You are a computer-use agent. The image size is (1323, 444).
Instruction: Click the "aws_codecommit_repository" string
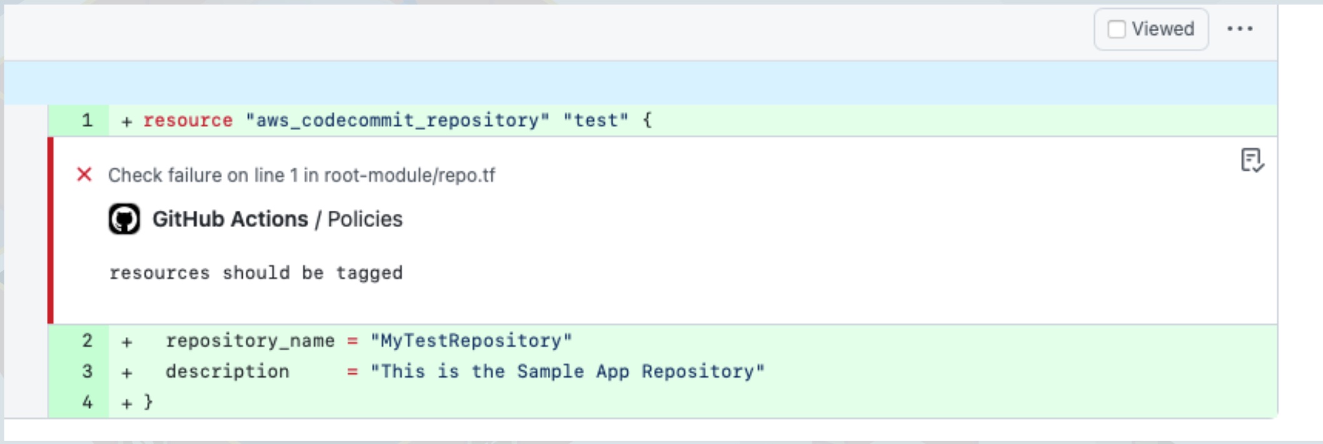click(x=398, y=120)
